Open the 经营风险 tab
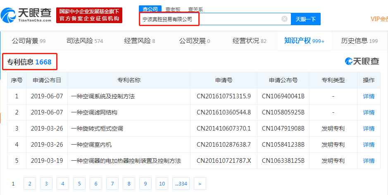Screen dimensions: 388x195 pos(140,41)
